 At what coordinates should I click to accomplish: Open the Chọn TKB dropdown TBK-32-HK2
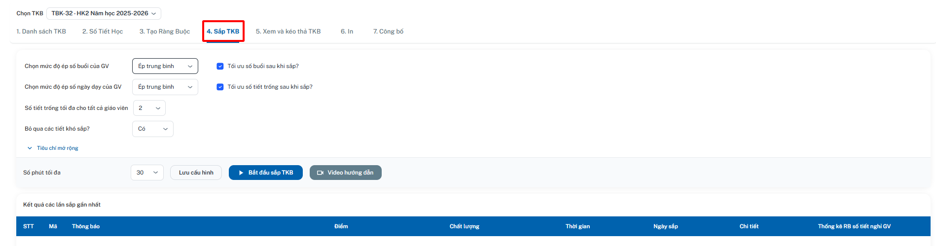(104, 13)
